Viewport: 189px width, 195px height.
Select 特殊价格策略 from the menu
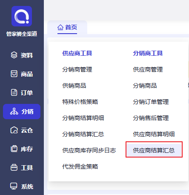coord(80,102)
